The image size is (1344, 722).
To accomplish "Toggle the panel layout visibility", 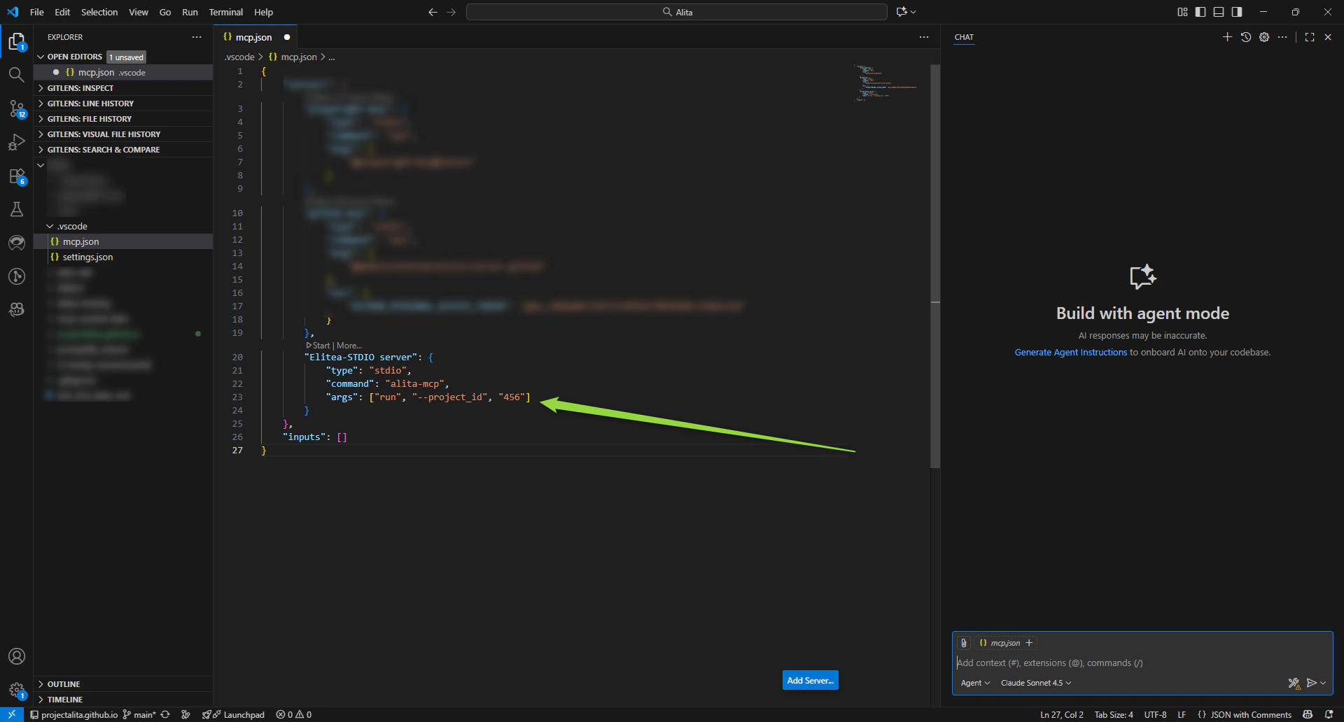I will [x=1219, y=12].
